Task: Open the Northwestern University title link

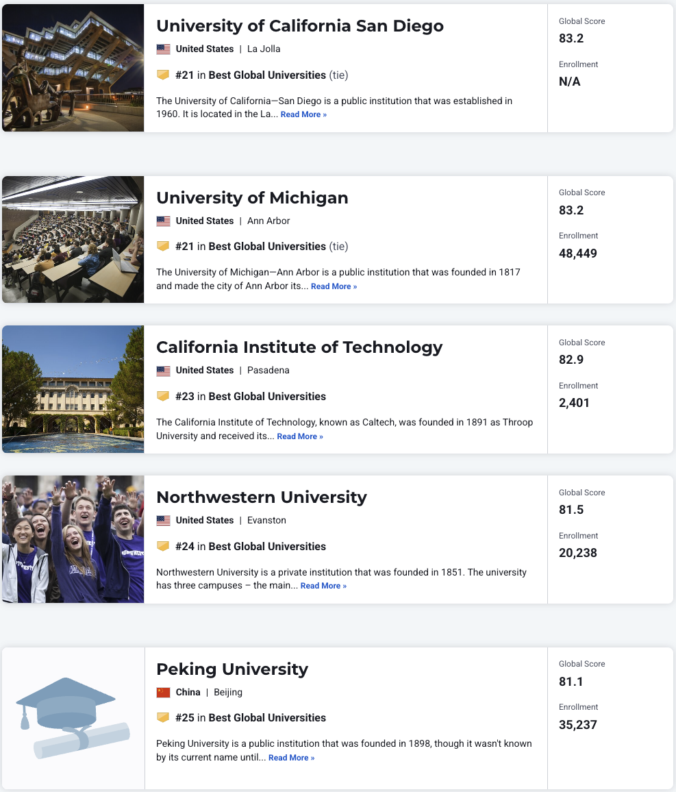Action: (262, 497)
